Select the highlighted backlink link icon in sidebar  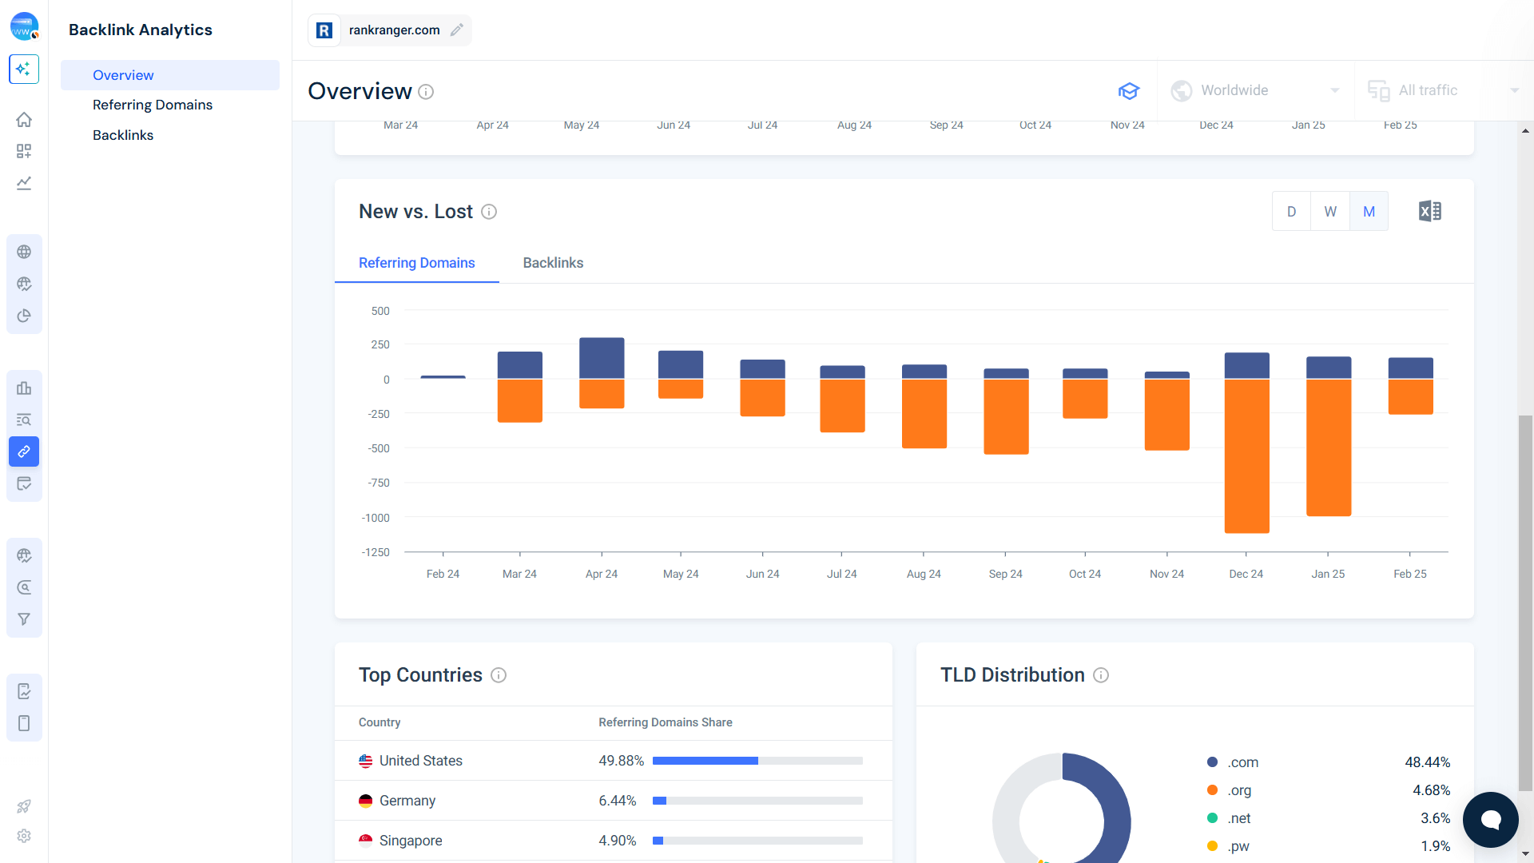click(24, 451)
